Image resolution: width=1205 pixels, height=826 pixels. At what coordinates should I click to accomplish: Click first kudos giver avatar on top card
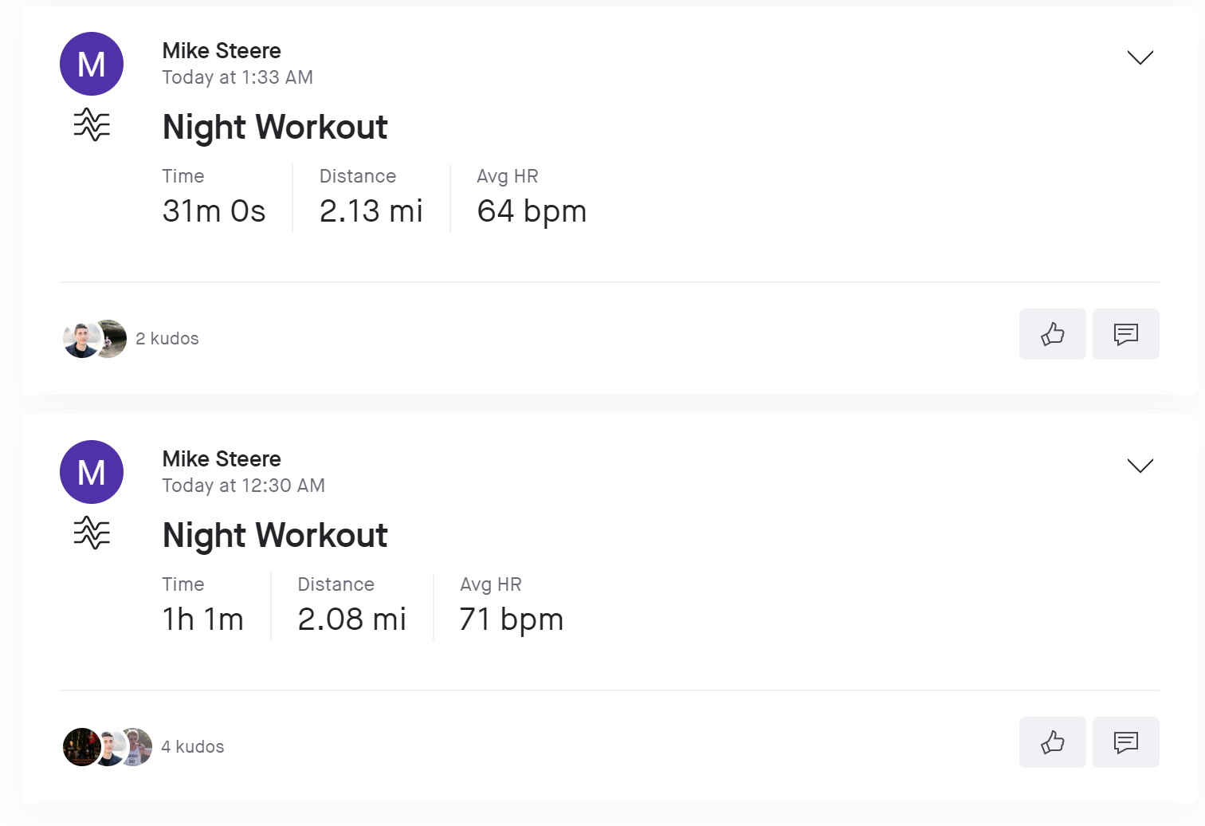[80, 339]
